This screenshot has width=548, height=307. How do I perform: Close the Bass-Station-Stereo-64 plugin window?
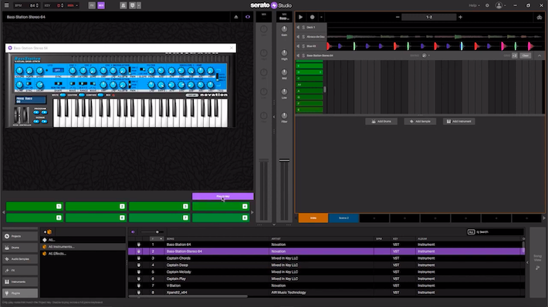point(232,48)
